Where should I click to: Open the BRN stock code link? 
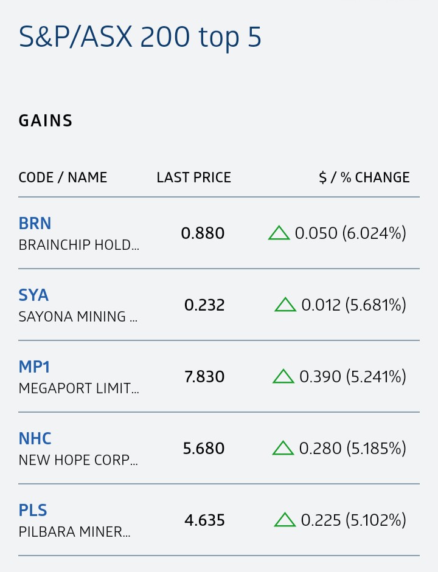point(35,223)
